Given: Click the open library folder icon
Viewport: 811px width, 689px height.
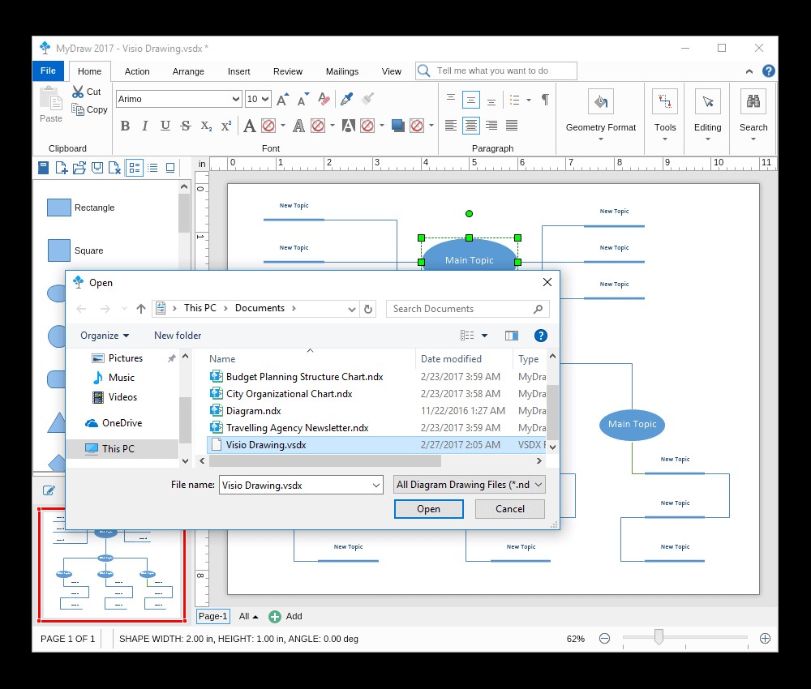Looking at the screenshot, I should 79,168.
